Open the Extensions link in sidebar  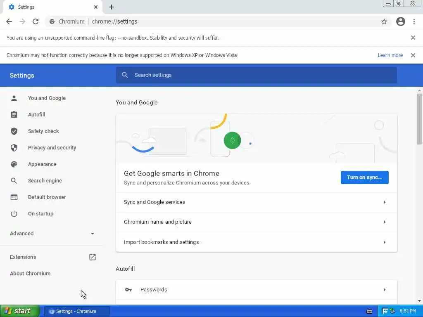(x=23, y=257)
